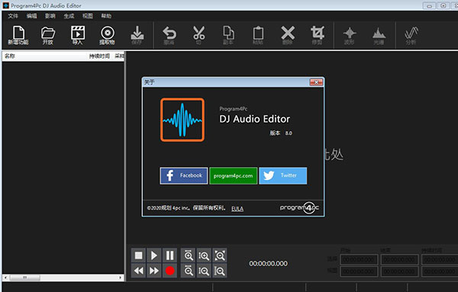Image resolution: width=458 pixels, height=292 pixels.
Task: Cut selection with the scissors icon
Action: point(199,35)
